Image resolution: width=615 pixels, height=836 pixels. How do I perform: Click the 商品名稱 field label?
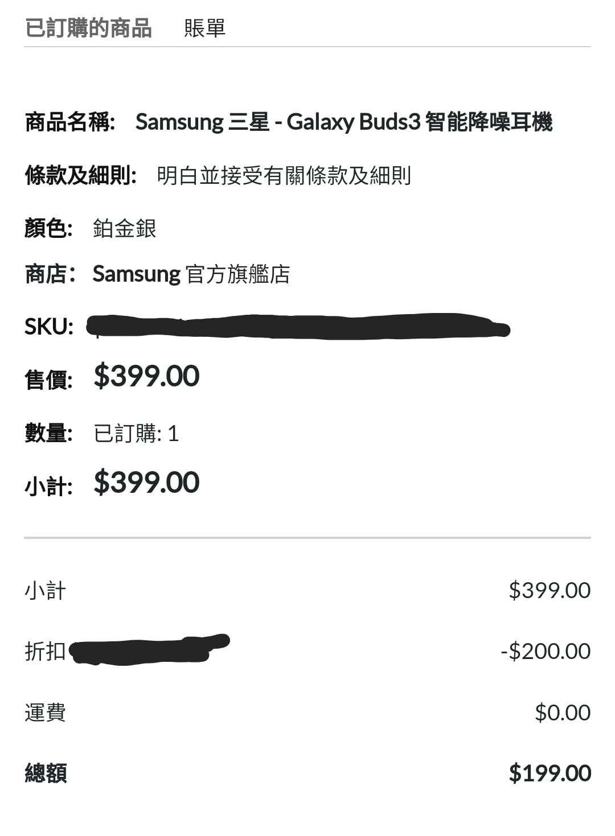70,122
